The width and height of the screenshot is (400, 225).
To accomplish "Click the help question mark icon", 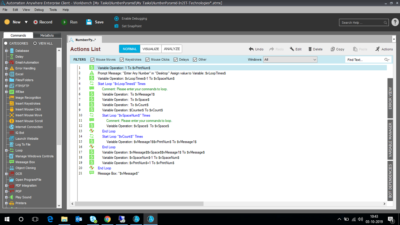I will pyautogui.click(x=395, y=22).
